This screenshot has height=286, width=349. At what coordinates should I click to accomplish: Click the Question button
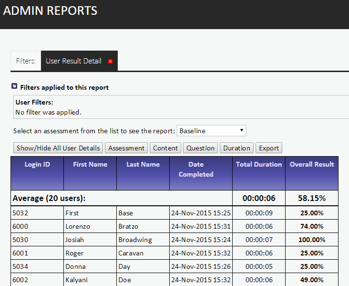[x=200, y=148]
